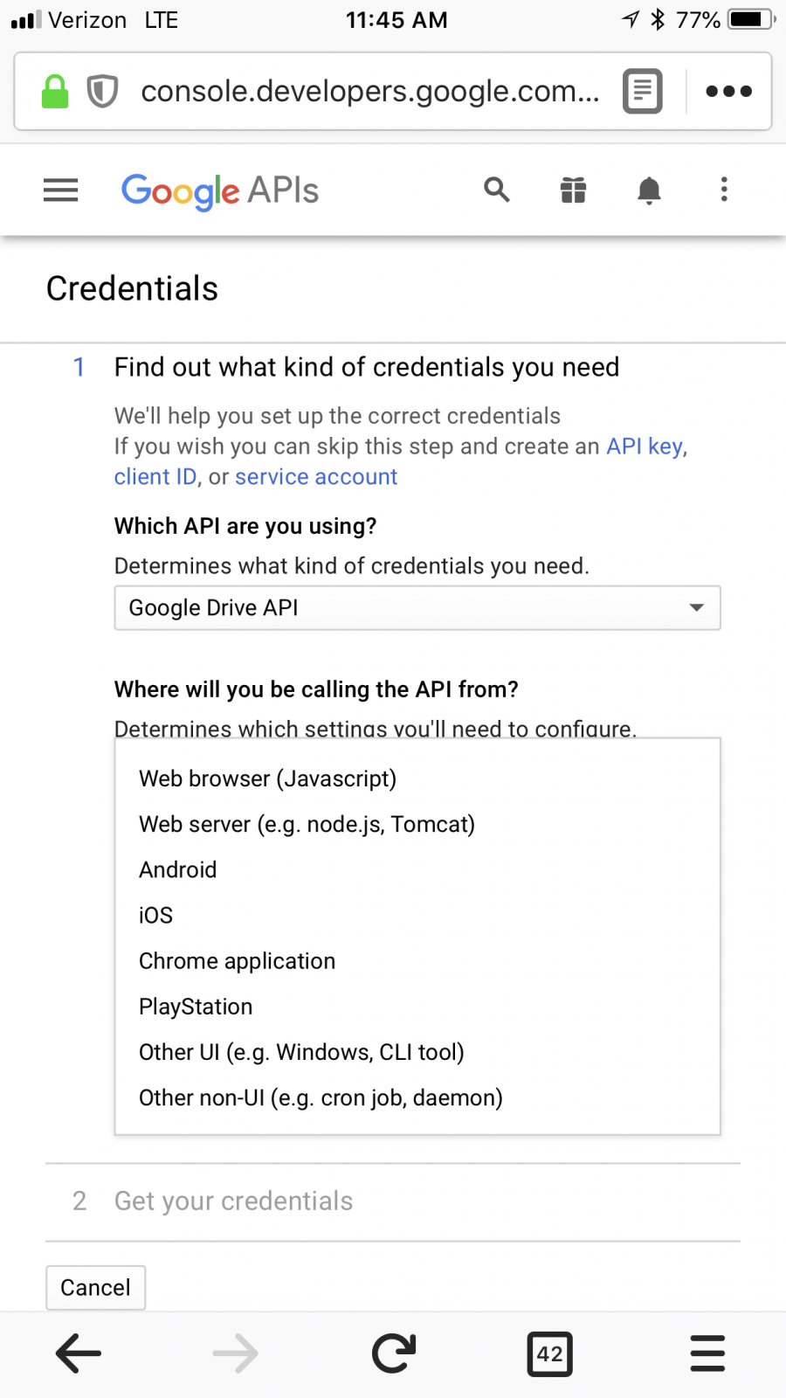Image resolution: width=786 pixels, height=1398 pixels.
Task: Tap the green padlock icon
Action: coord(55,91)
